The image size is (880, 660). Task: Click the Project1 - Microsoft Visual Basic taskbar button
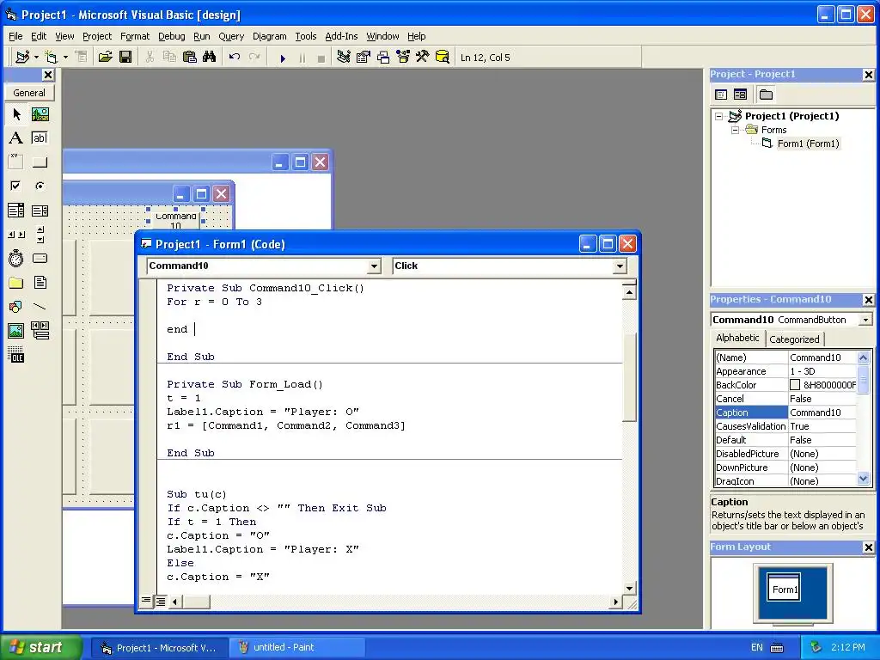pyautogui.click(x=159, y=648)
